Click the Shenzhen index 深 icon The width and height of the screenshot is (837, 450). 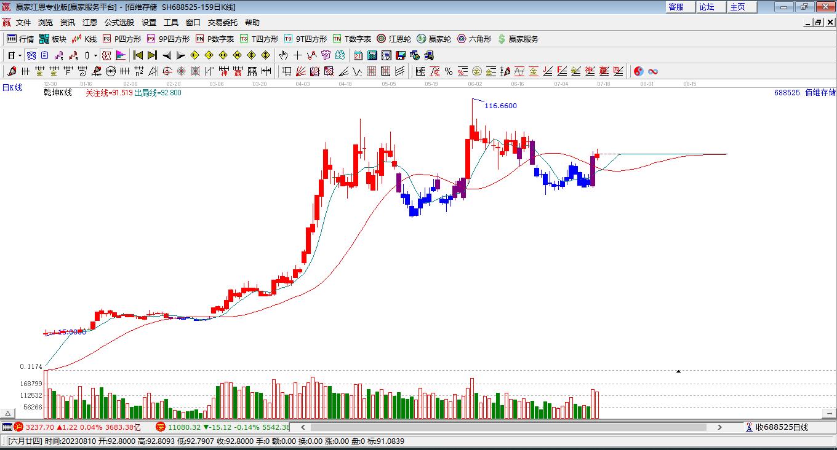click(160, 427)
